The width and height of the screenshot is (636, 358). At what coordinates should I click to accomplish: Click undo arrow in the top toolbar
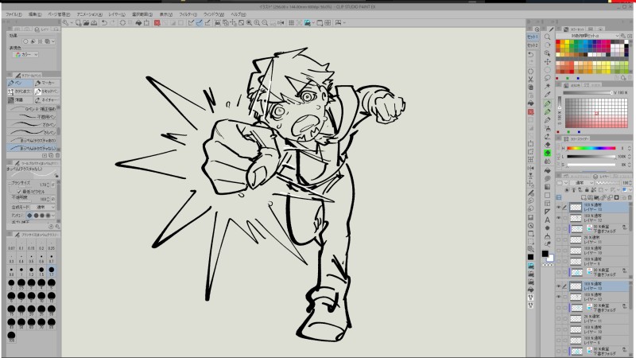tap(104, 23)
